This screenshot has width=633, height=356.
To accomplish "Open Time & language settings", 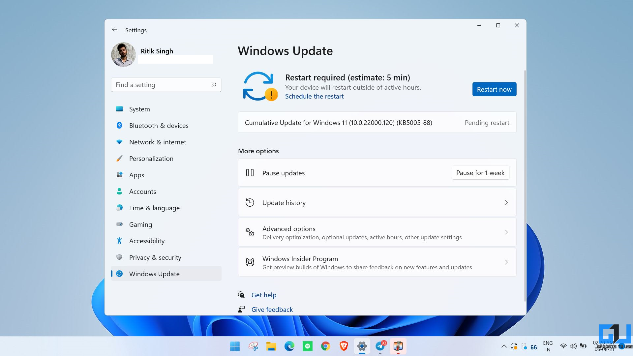I will [166, 208].
